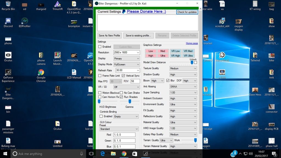The height and width of the screenshot is (158, 281).
Task: Click the Model Draw Distance slider handle
Action: point(192,62)
